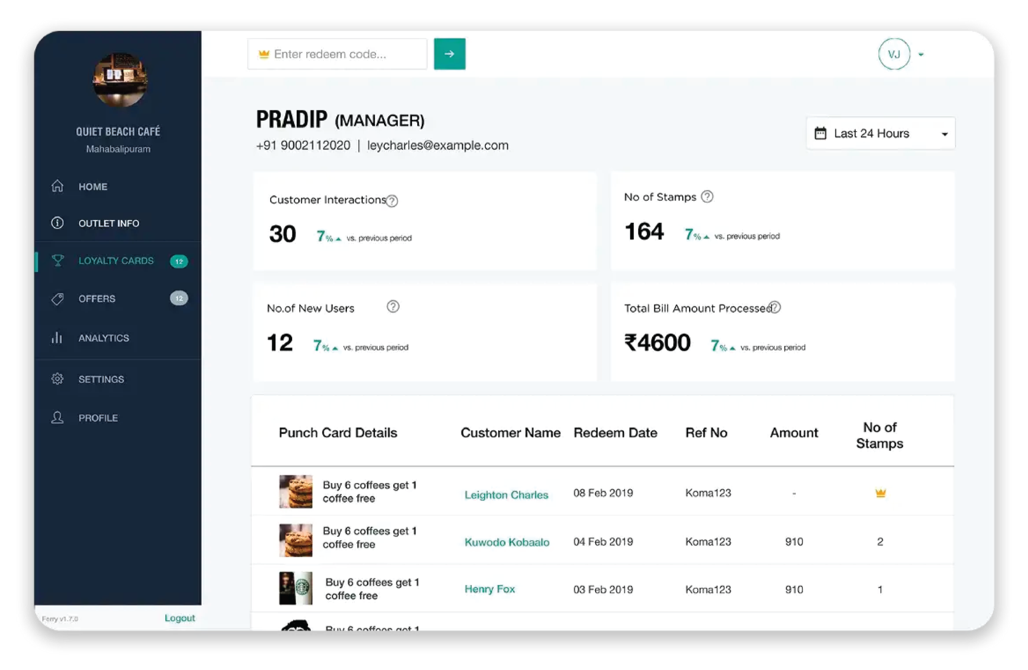The image size is (1028, 670).
Task: Click the Outlet Info circle icon
Action: point(57,223)
